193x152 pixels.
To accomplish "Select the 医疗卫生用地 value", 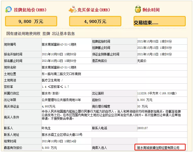I will click(51, 80).
